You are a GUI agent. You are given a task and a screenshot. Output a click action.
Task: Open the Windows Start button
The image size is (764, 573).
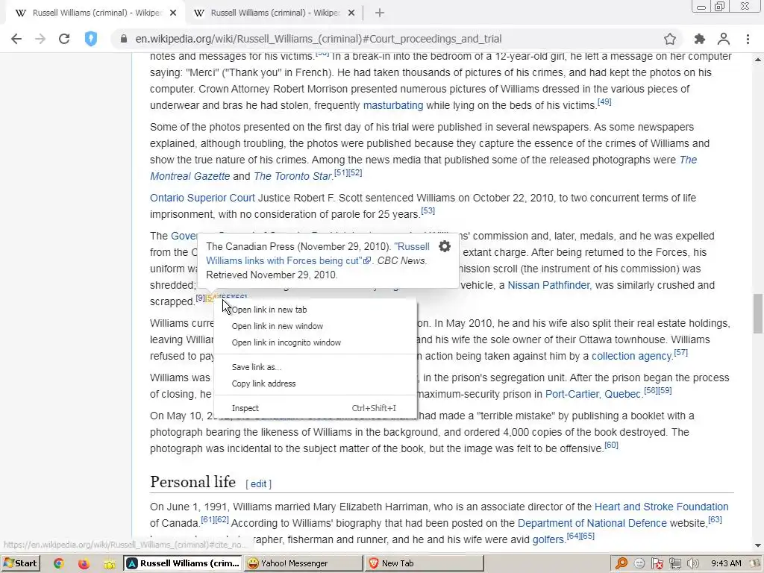[x=20, y=563]
